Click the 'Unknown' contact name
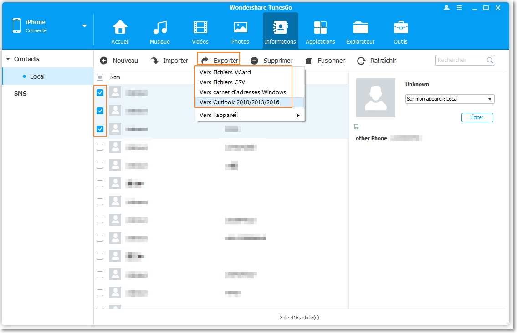The width and height of the screenshot is (517, 333). click(x=417, y=84)
